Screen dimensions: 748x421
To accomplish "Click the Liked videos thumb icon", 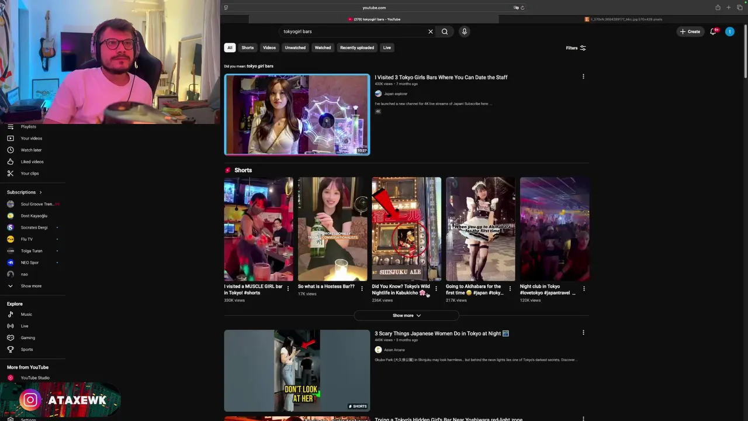I will 11,162.
